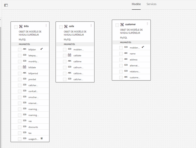Click the ABC type icon for billperiod
This screenshot has height=148, width=196.
25,73
